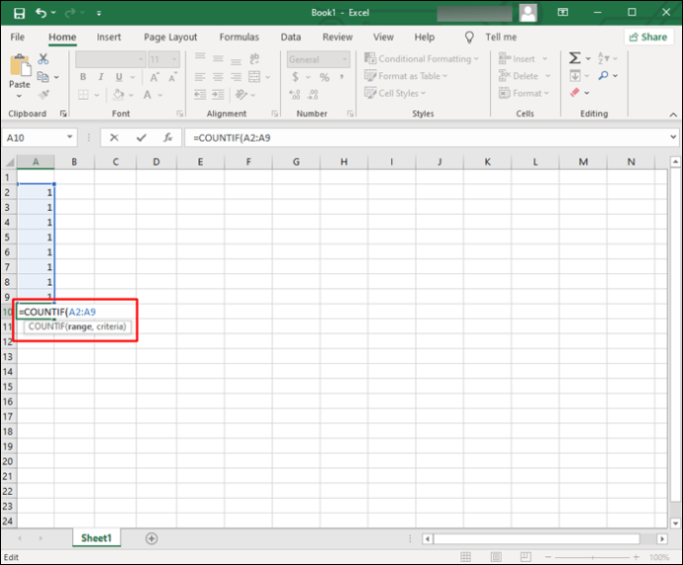This screenshot has height=565, width=683.
Task: Expand the formula bar
Action: [672, 138]
